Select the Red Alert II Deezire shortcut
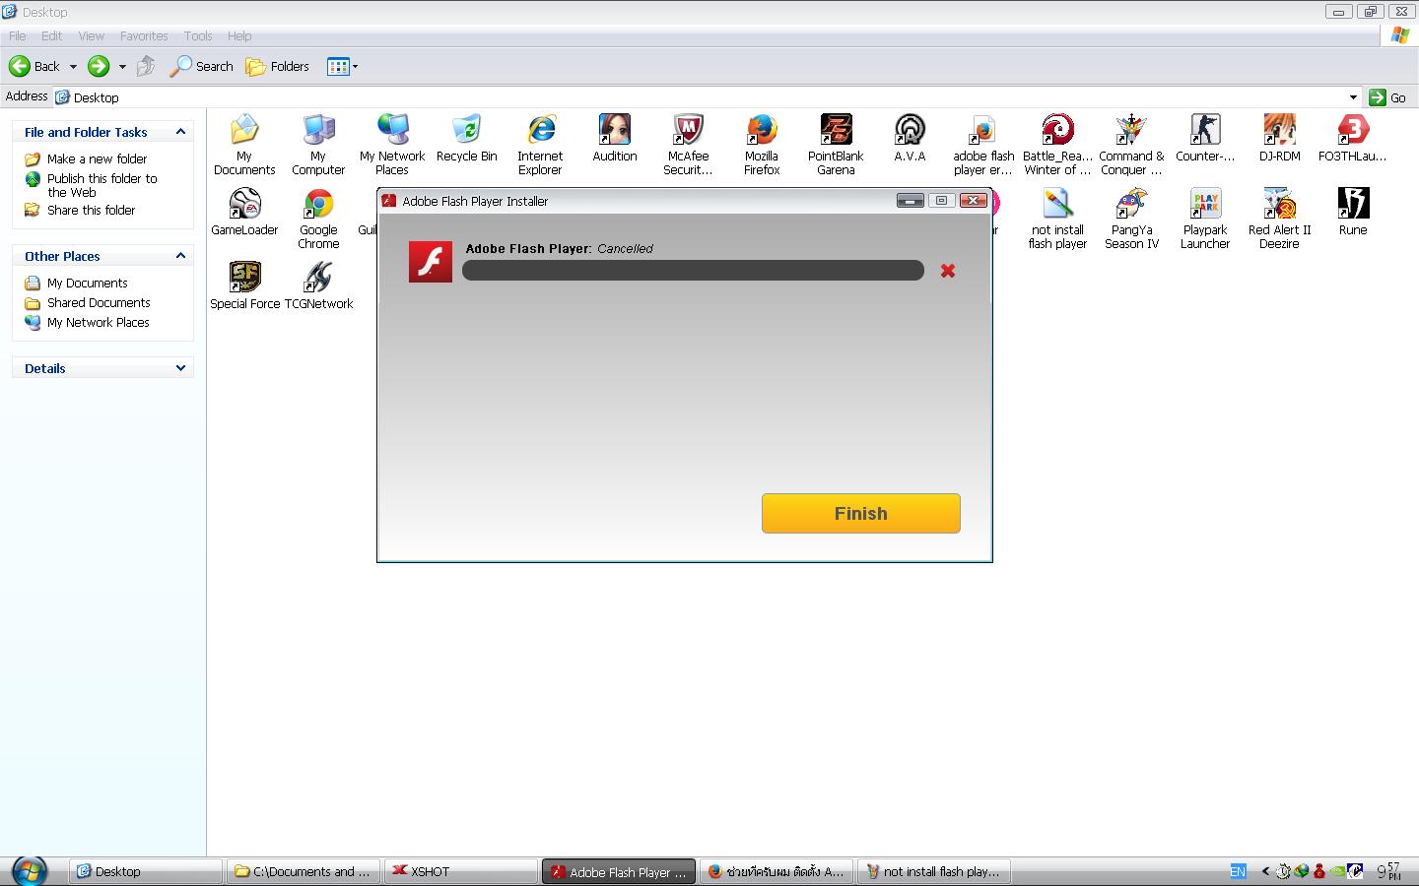 [x=1279, y=219]
